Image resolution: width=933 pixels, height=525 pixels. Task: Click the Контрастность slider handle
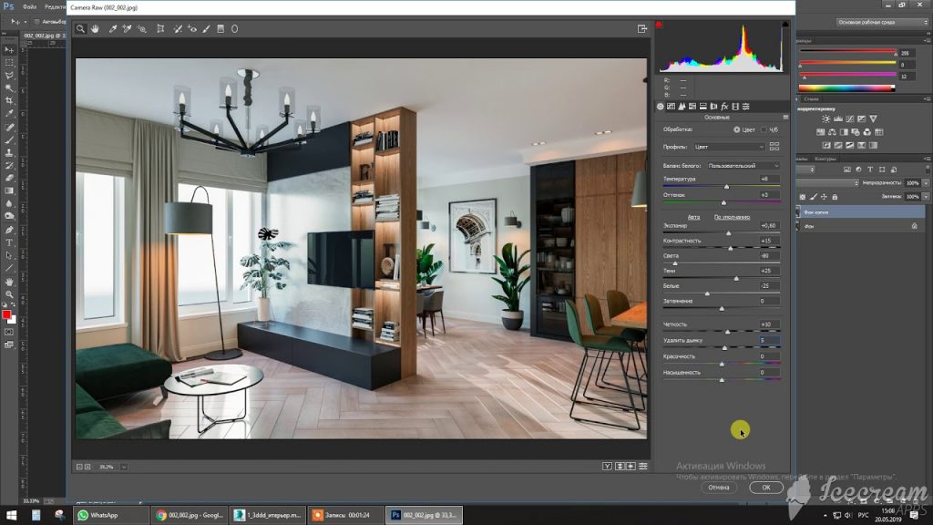[731, 248]
